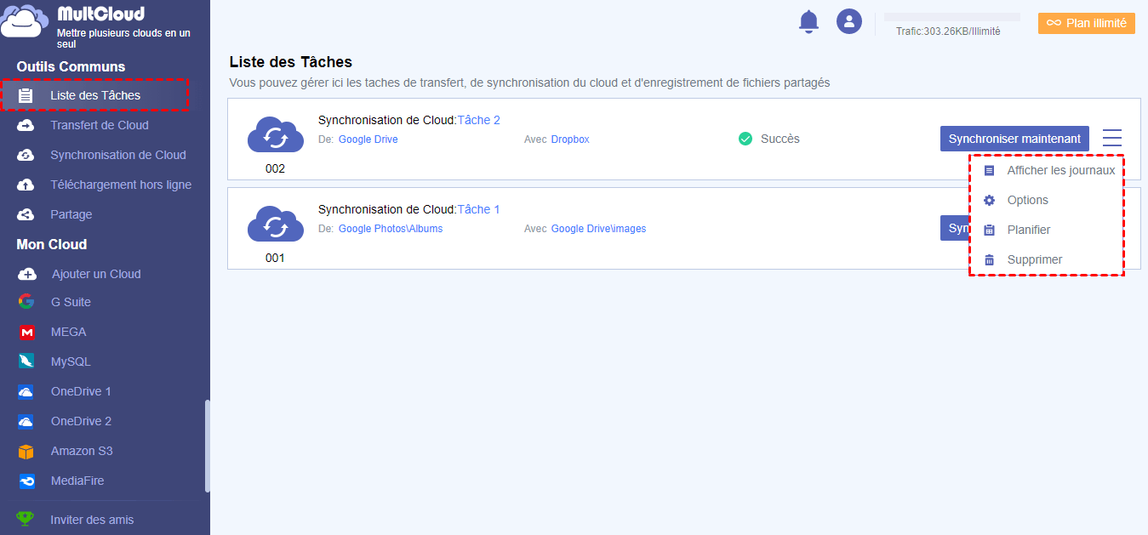Image resolution: width=1148 pixels, height=535 pixels.
Task: Click the MediaFire icon in sidebar
Action: coord(27,481)
